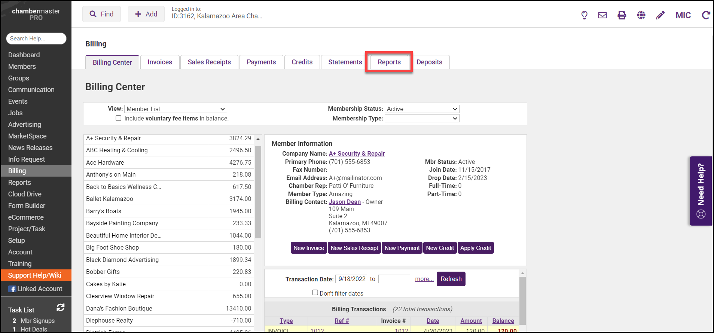Open the globe icon in header

point(641,15)
